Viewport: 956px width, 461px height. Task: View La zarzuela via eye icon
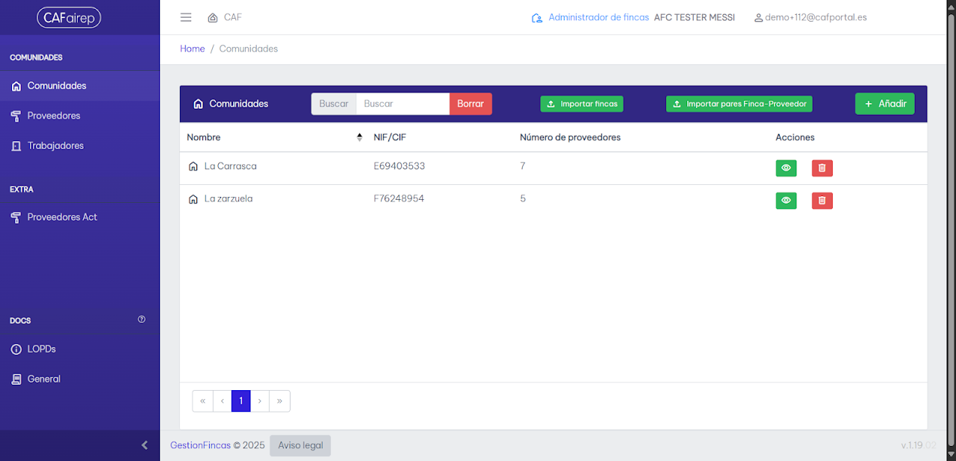786,201
